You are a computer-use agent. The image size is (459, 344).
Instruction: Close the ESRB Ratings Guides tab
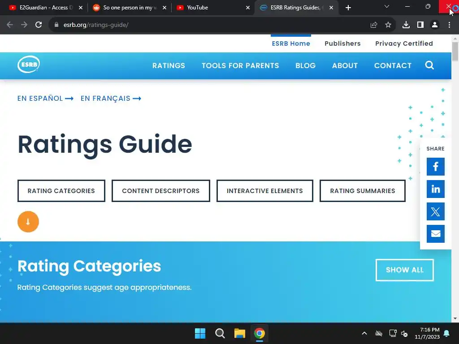point(331,8)
